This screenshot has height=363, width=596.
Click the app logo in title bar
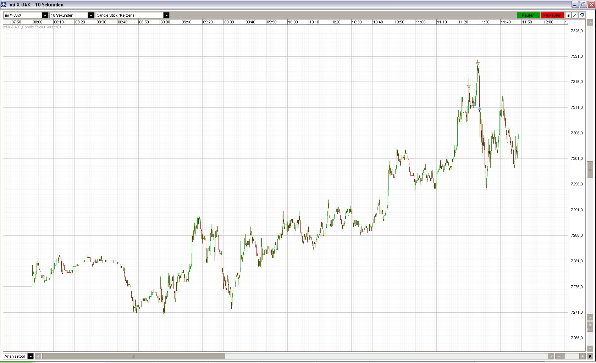[4, 5]
